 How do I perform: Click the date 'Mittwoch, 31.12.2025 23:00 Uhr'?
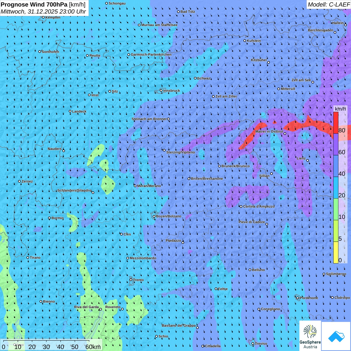[x=43, y=12]
